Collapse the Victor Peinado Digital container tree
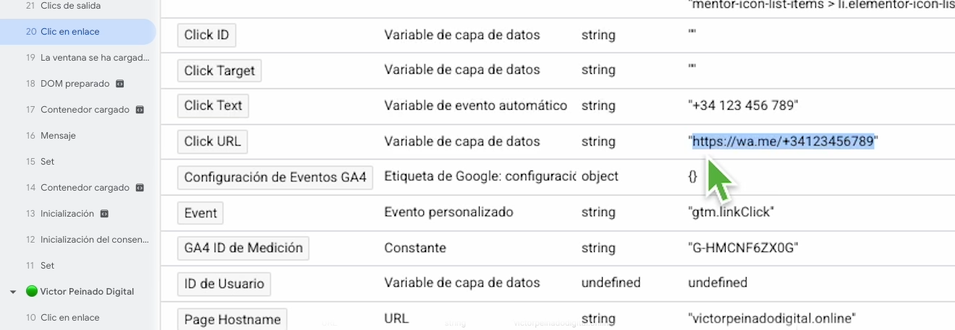Screen dimensions: 955x330 pos(13,292)
